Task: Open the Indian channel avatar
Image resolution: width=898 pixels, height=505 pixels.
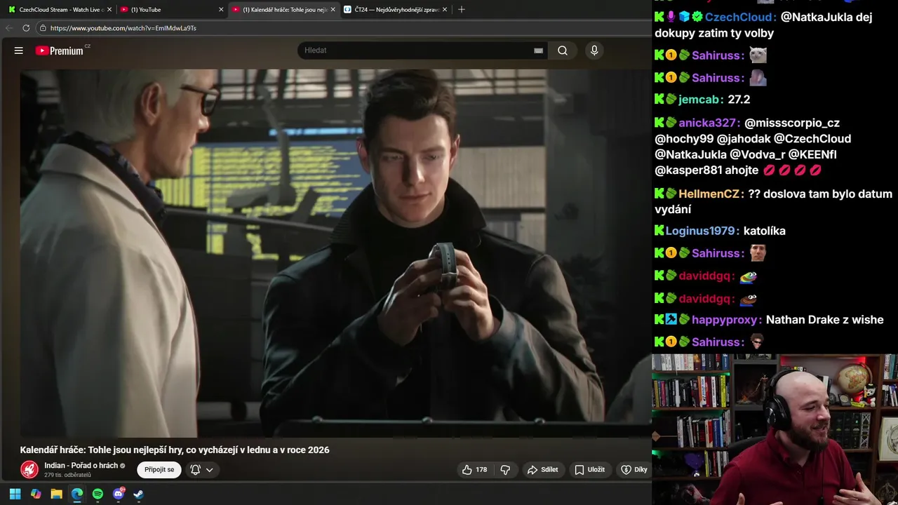Action: point(29,469)
